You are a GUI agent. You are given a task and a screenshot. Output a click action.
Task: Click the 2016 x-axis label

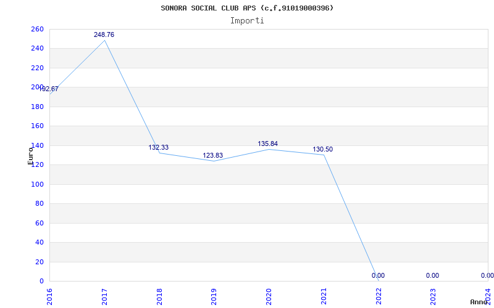coord(49,296)
